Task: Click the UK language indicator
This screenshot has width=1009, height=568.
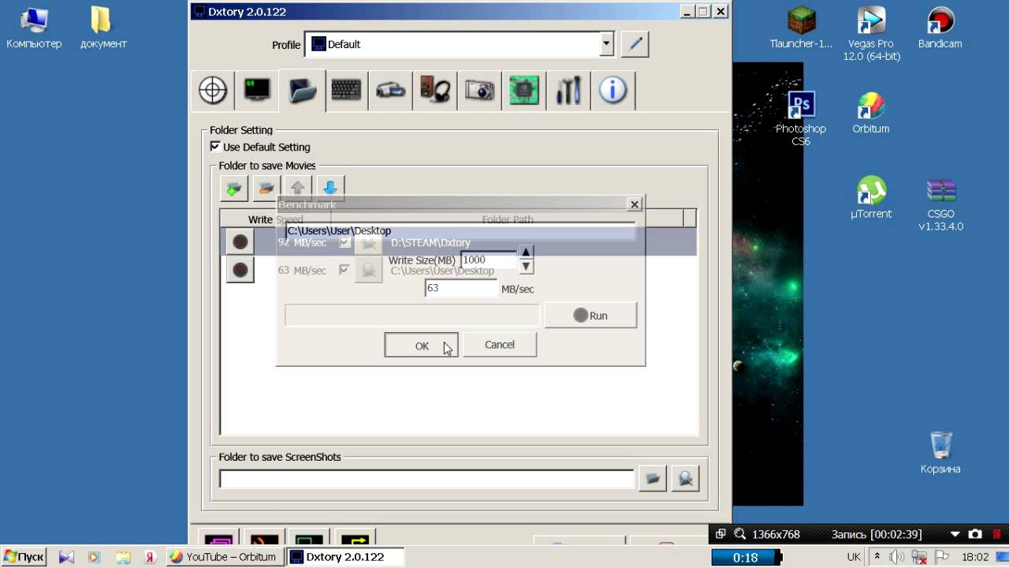Action: click(x=854, y=557)
